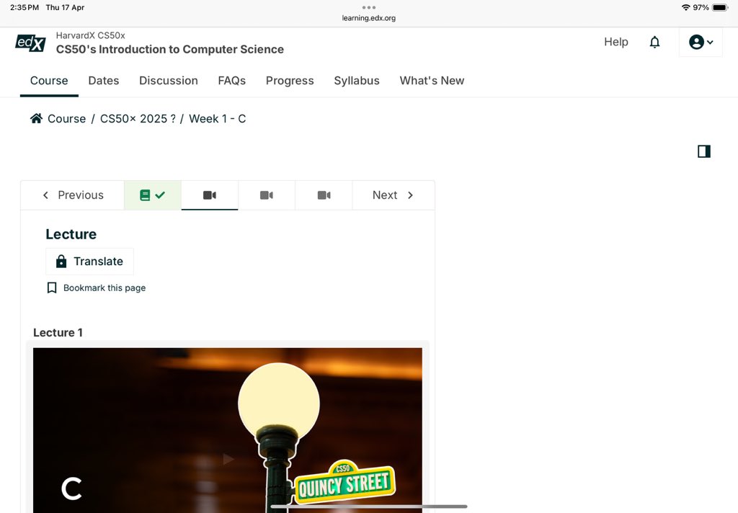Open Week 1 - C breadcrumb link

tap(218, 119)
